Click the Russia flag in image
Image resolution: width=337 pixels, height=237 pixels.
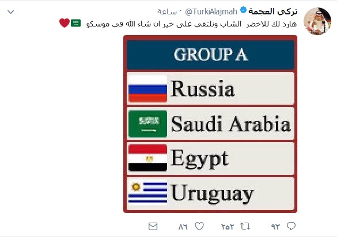(x=147, y=89)
